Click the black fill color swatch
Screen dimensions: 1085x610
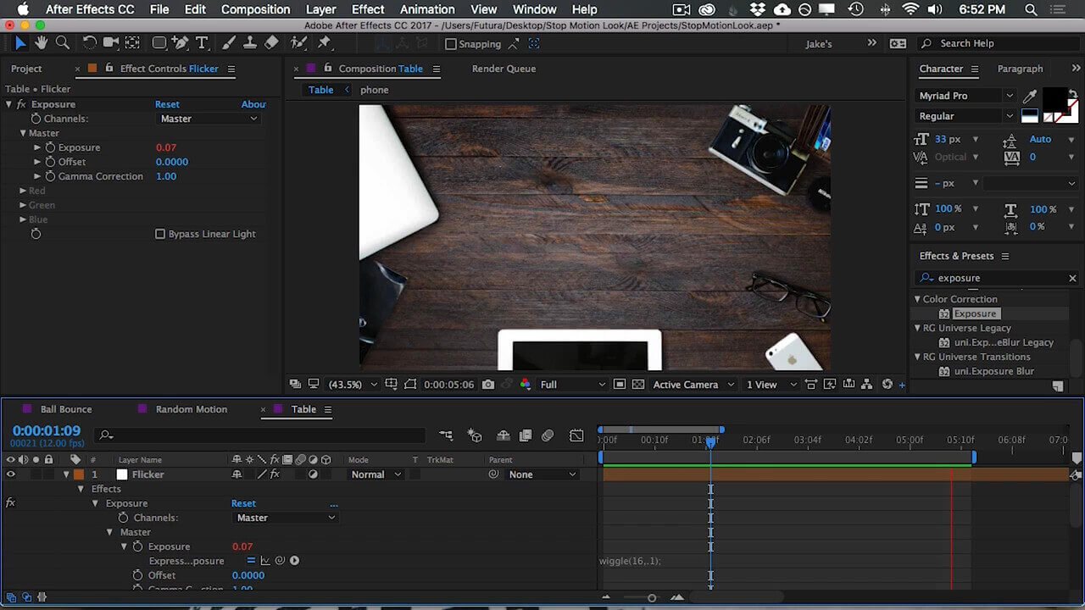click(x=1054, y=98)
